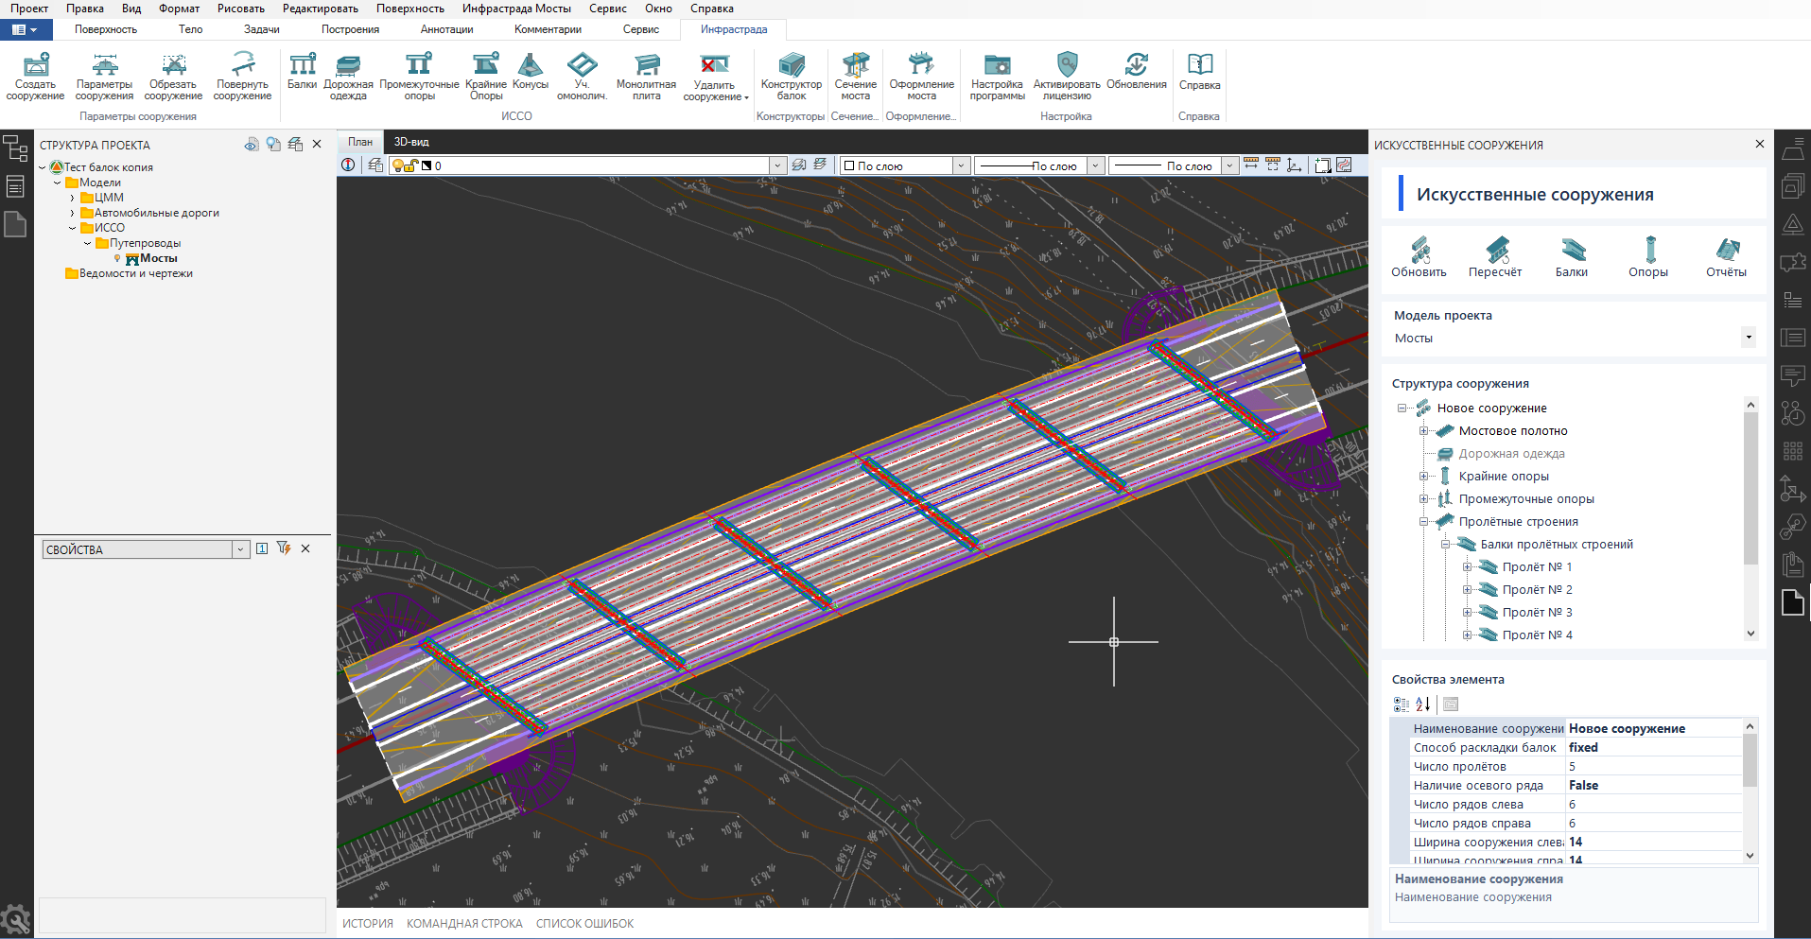Open КОМАНДНАЯ СТРОКА panel

click(464, 924)
